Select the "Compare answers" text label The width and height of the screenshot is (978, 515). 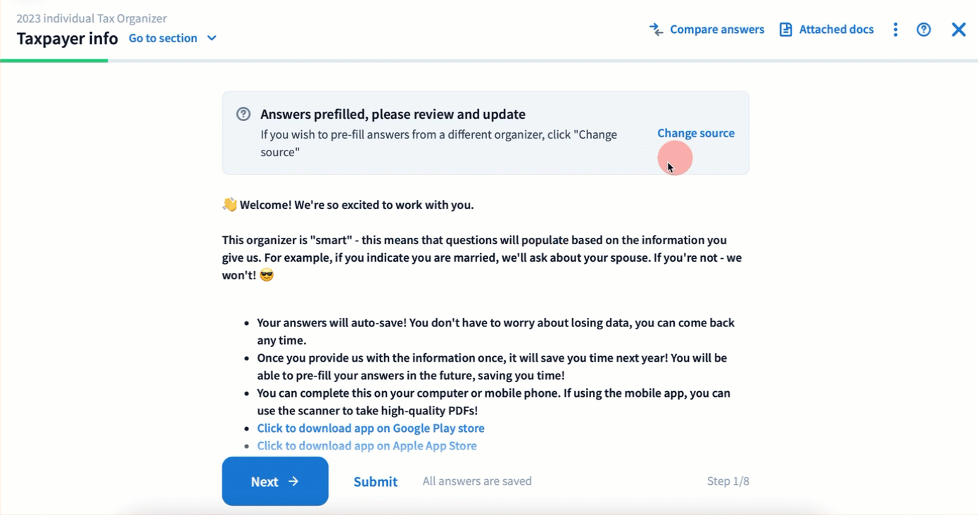pyautogui.click(x=717, y=30)
